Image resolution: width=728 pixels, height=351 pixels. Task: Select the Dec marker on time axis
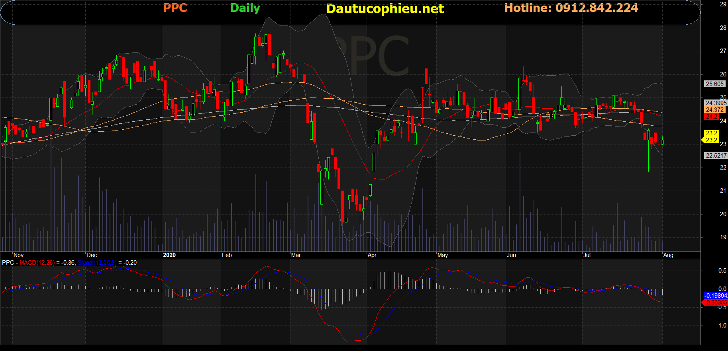point(91,255)
